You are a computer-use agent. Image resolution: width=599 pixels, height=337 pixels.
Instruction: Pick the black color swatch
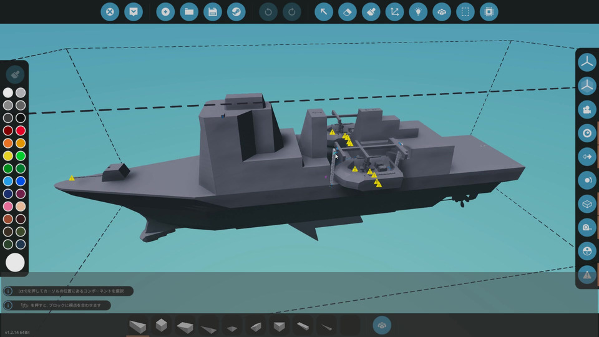click(x=21, y=118)
